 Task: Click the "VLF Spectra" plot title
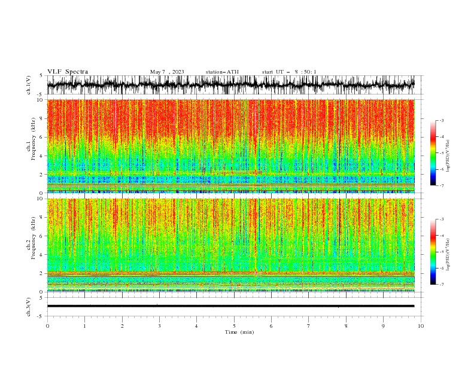pyautogui.click(x=68, y=72)
